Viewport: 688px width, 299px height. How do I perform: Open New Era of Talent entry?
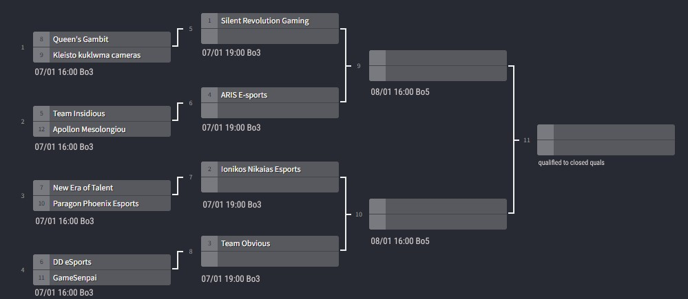[x=102, y=188]
